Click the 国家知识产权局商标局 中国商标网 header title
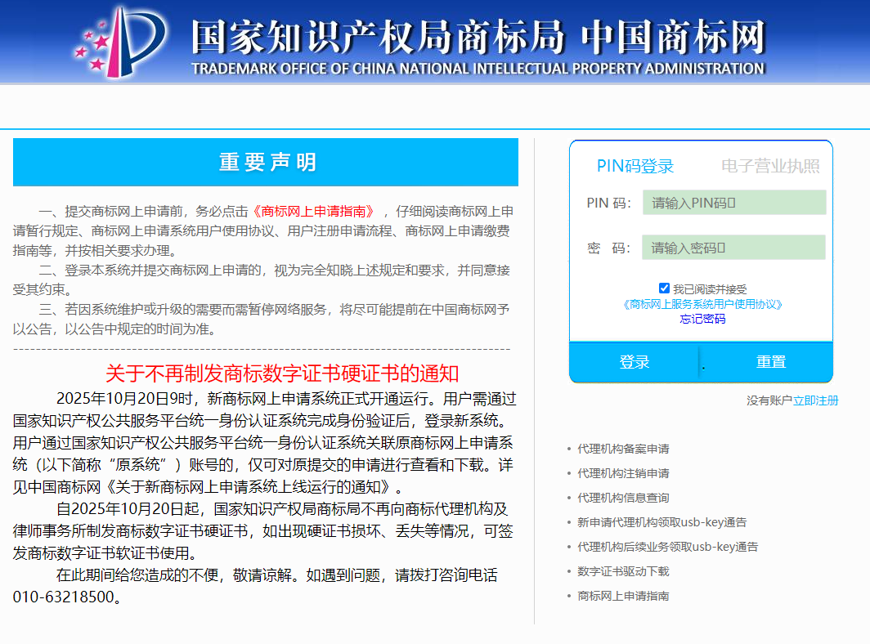 point(478,38)
